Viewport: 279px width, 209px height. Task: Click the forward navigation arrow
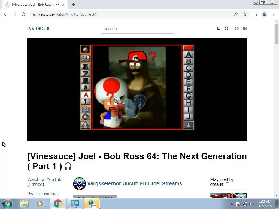[15, 14]
